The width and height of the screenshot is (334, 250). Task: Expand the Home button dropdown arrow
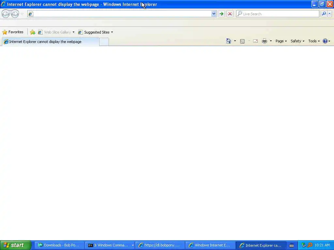click(235, 41)
